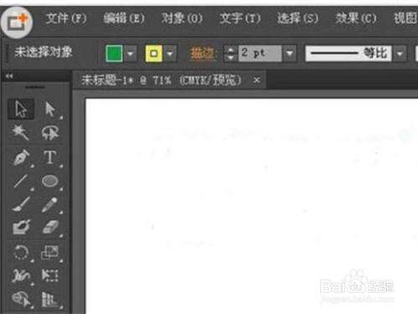Select the Eraser tool
This screenshot has height=314, width=418.
click(50, 227)
